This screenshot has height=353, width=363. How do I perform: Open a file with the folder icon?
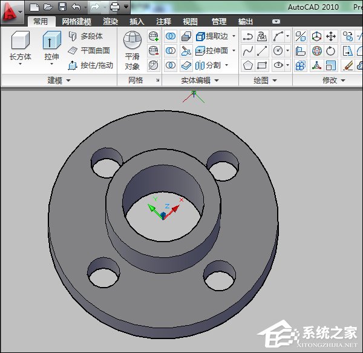click(x=48, y=7)
